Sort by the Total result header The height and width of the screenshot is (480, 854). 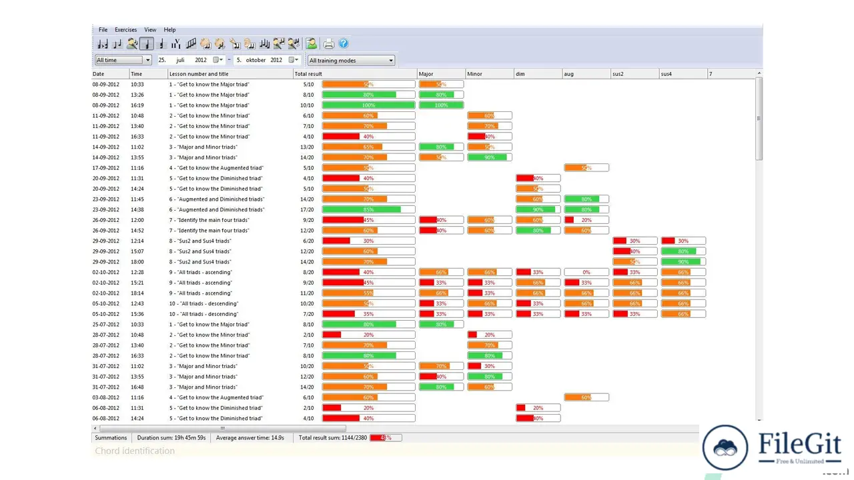point(355,74)
